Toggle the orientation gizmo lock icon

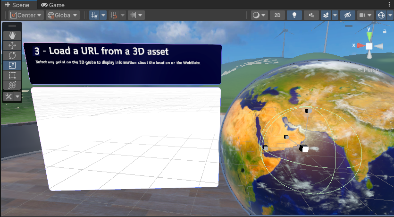(x=384, y=31)
